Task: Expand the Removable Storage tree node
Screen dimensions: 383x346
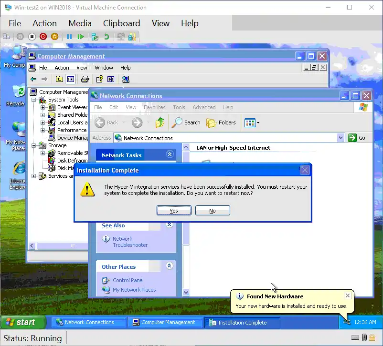Action: coord(43,153)
